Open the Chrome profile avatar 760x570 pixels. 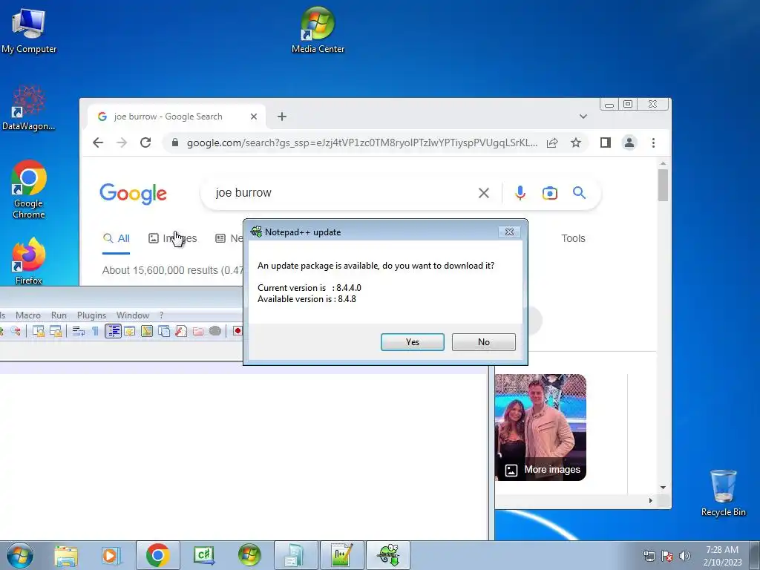[x=629, y=142]
